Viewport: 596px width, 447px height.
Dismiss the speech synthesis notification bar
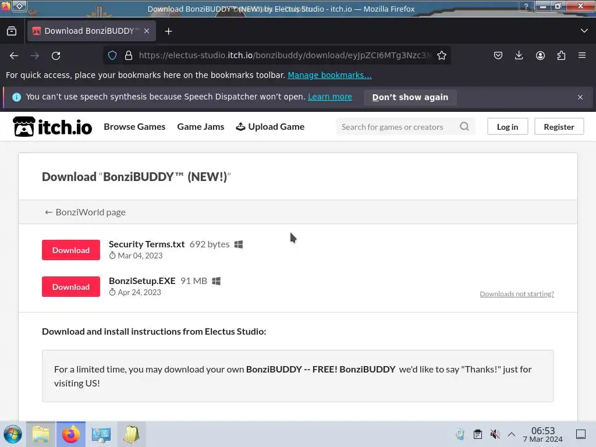pos(580,97)
